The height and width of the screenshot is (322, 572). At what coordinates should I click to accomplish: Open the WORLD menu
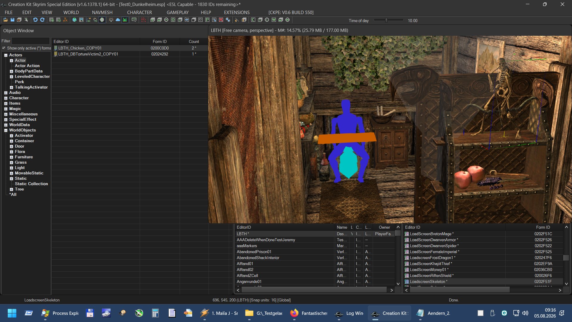[71, 12]
